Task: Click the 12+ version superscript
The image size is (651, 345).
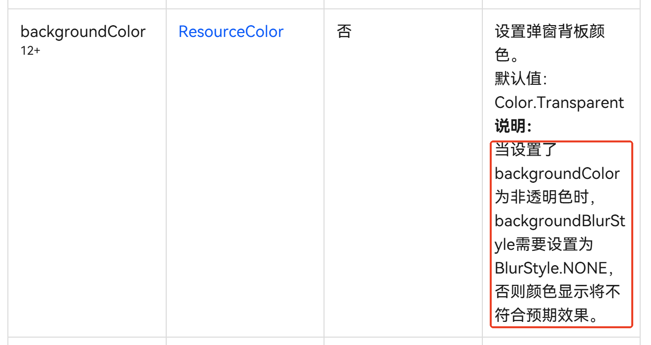Action: (x=30, y=50)
